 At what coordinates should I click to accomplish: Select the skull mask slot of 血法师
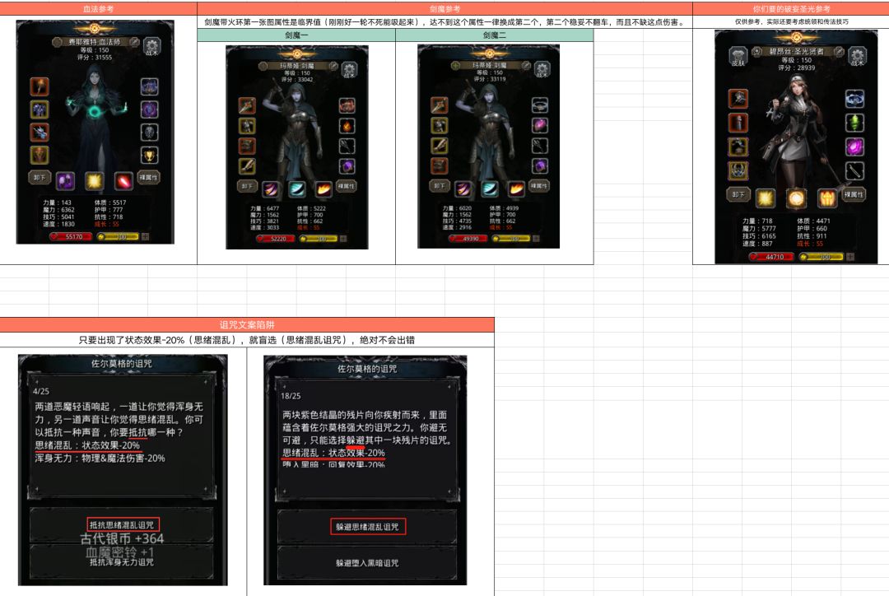click(x=150, y=133)
